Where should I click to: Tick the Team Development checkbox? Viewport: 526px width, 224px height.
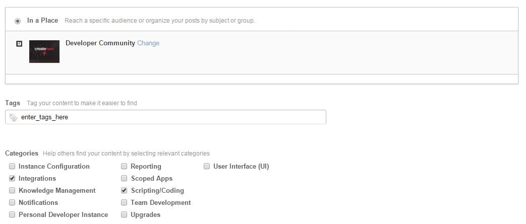point(124,202)
